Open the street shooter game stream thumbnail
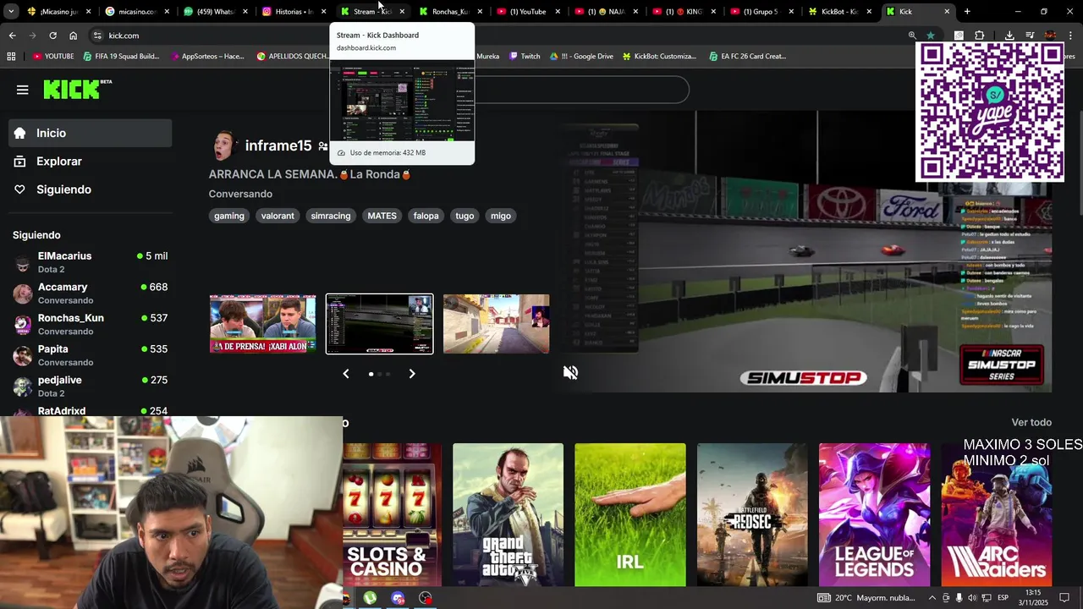The width and height of the screenshot is (1083, 609). [x=497, y=324]
